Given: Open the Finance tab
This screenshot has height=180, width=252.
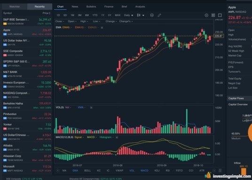Looking at the screenshot, I should [109, 7].
